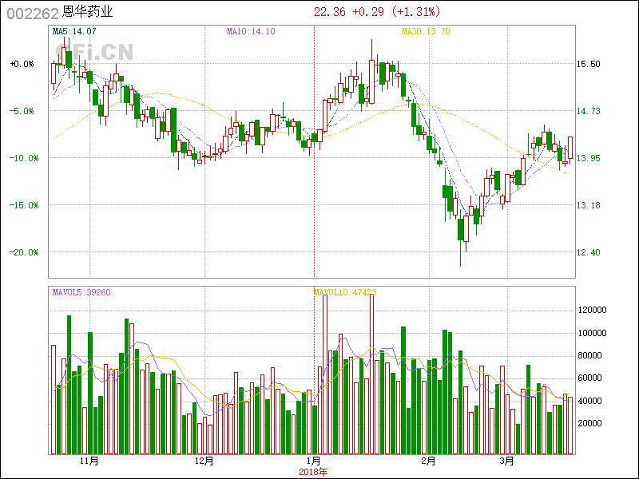Click the 15.50 price axis label

coord(589,64)
